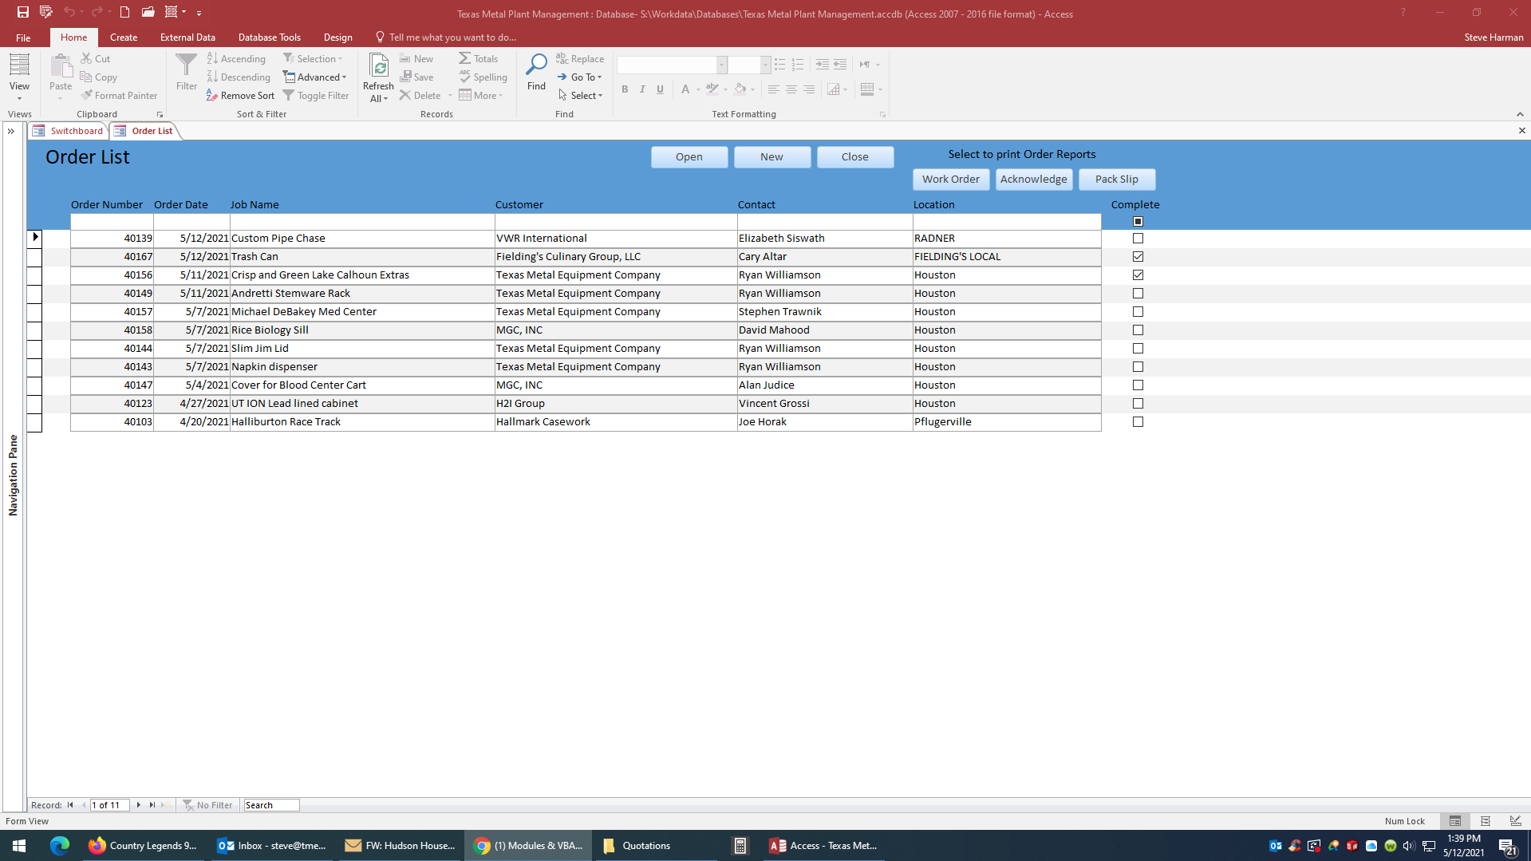Open the More records dropdown
The width and height of the screenshot is (1531, 861).
pyautogui.click(x=481, y=96)
